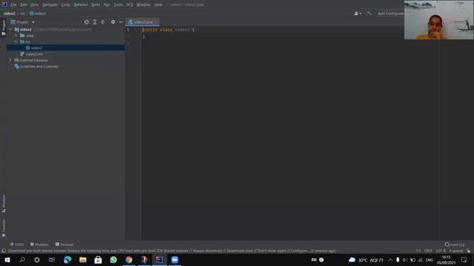The image size is (474, 266).
Task: Open WhatsApp from taskbar
Action: pyautogui.click(x=113, y=259)
